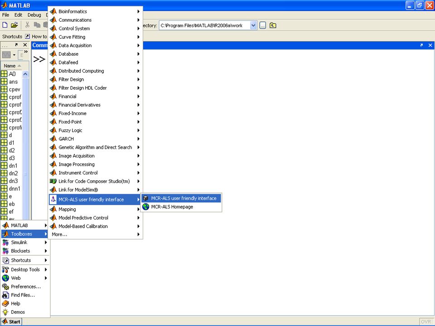Screen dimensions: 435x326
Task: Open the MCR-ALS Homepage link
Action: 181,207
